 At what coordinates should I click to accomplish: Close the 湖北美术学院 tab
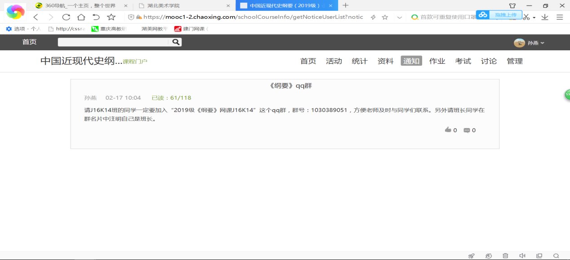click(228, 5)
